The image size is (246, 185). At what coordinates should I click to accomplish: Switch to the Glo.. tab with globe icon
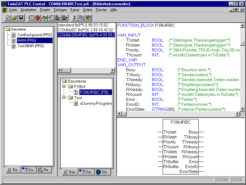tap(103, 172)
